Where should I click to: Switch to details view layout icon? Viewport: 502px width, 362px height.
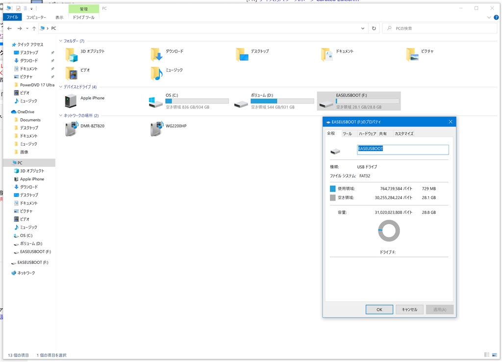point(487,355)
